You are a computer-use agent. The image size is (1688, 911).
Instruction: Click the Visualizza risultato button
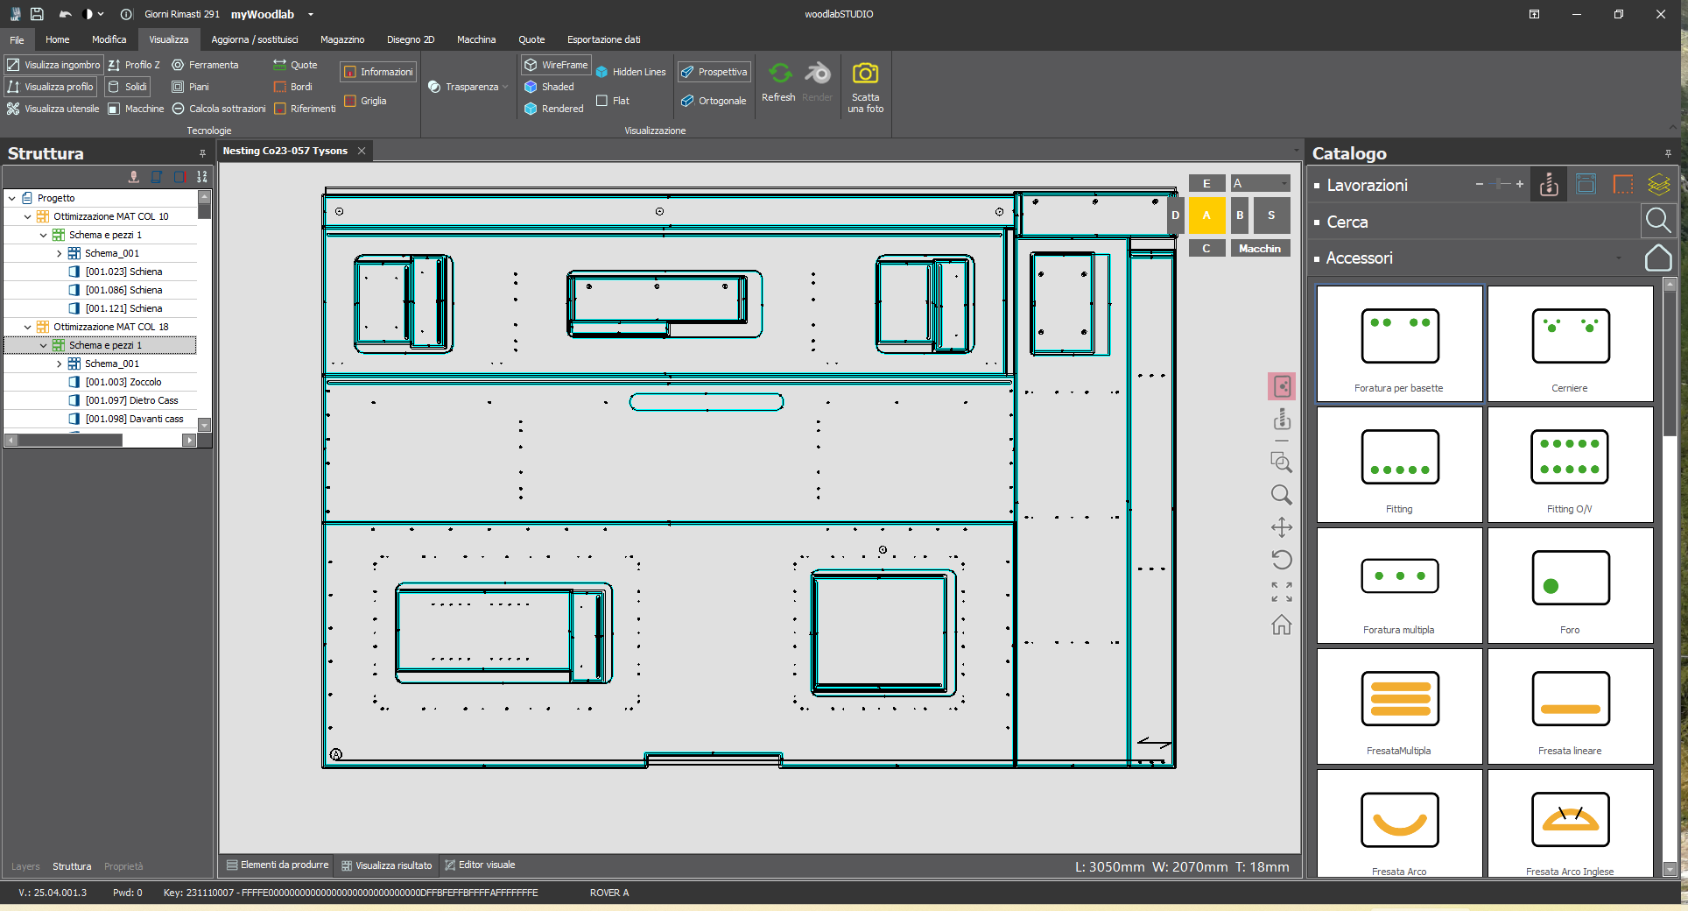point(386,865)
